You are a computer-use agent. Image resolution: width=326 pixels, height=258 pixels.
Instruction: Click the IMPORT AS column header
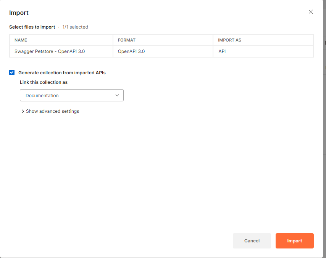229,40
